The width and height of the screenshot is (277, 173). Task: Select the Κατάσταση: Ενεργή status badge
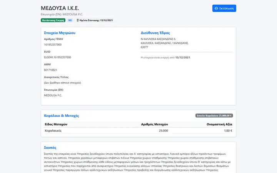click(x=53, y=20)
